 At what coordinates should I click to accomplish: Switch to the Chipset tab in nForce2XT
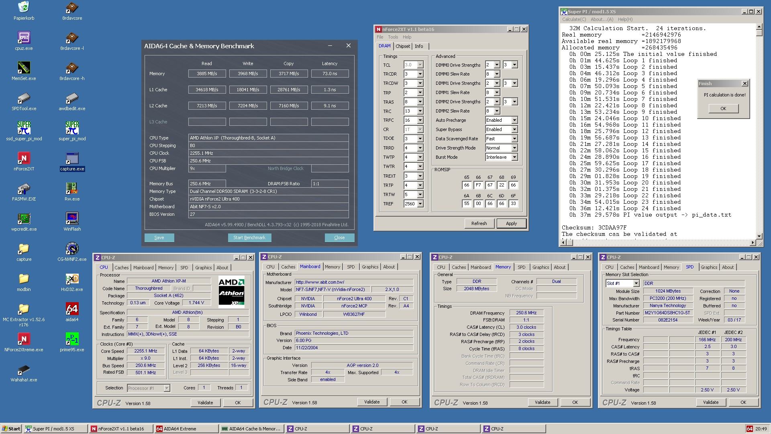403,46
